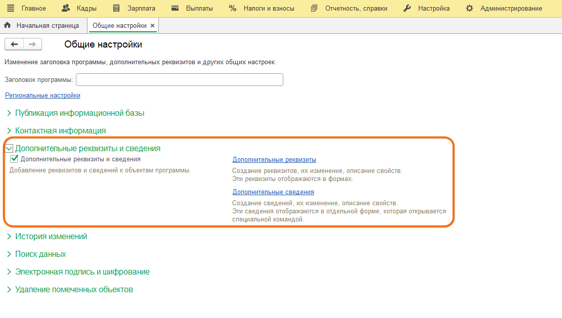Uncheck Дополнительные реквизиты и сведения checkbox

(14, 159)
